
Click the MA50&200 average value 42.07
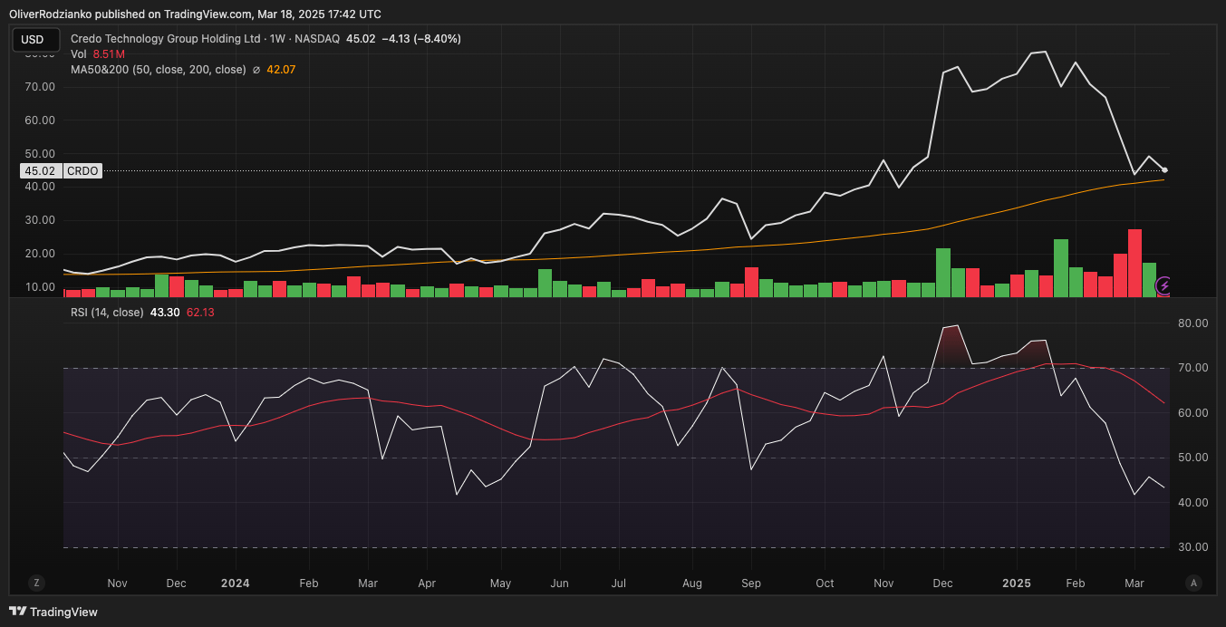pos(282,68)
